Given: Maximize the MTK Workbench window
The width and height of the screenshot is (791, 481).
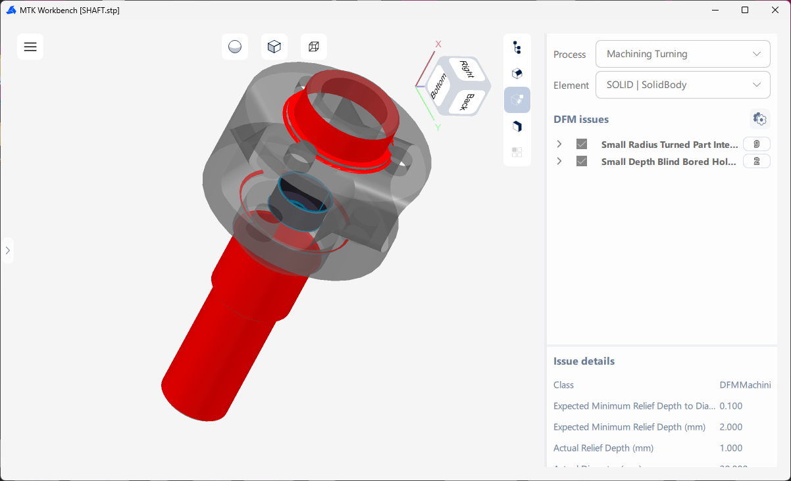Looking at the screenshot, I should pyautogui.click(x=745, y=10).
